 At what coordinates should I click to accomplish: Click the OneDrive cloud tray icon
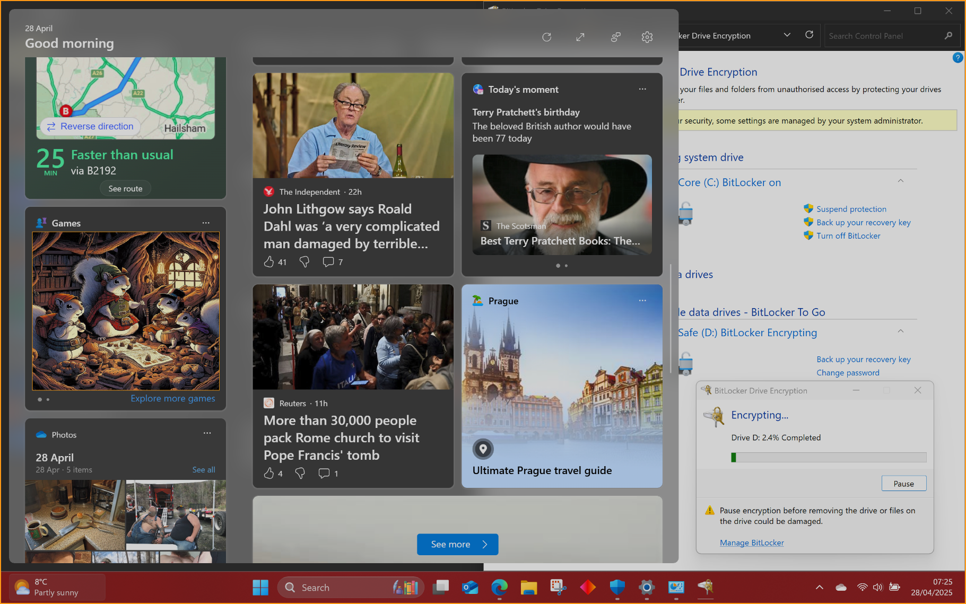[841, 587]
